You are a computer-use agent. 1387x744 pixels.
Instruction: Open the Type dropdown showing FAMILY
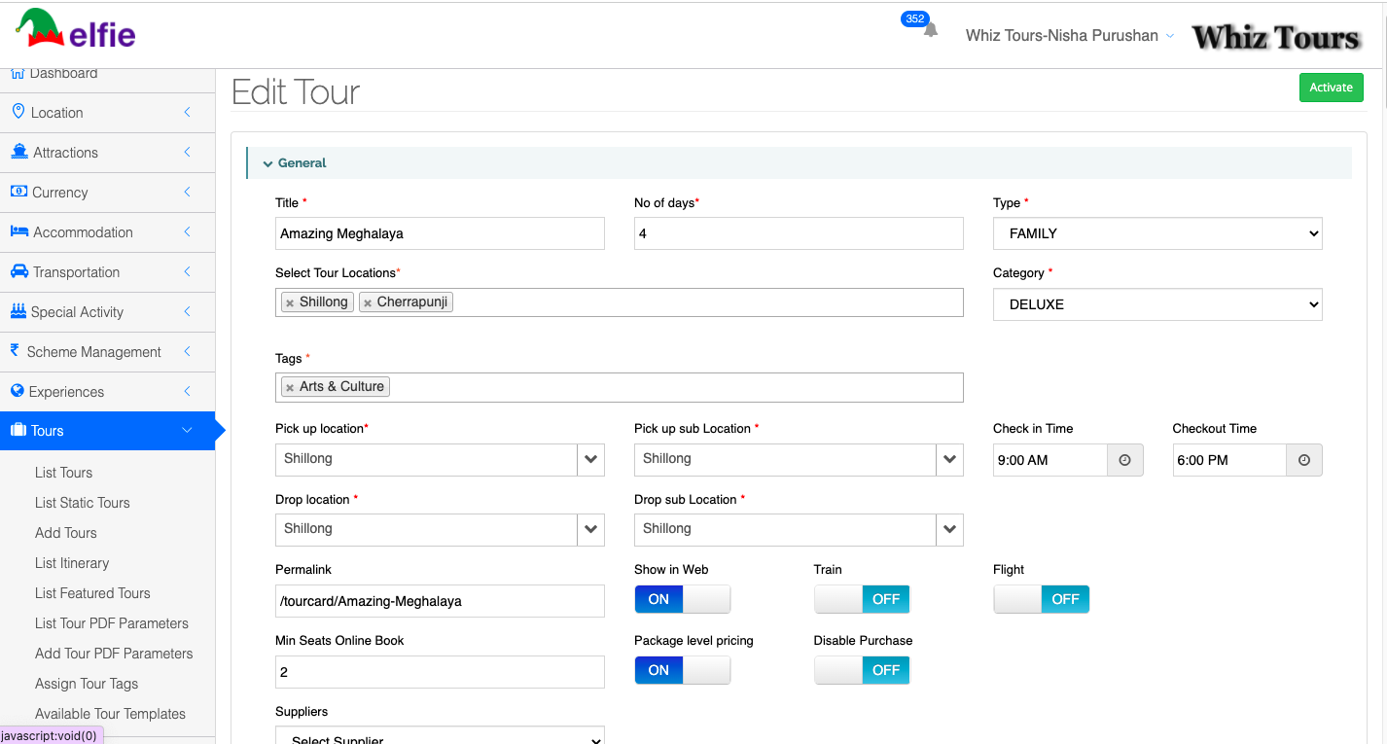[x=1157, y=233]
